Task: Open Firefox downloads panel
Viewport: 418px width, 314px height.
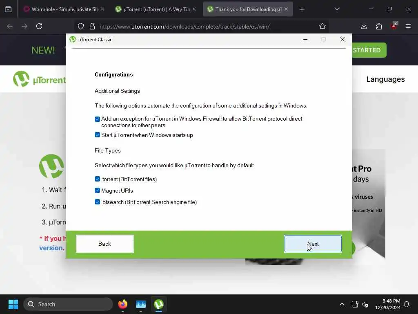Action: pyautogui.click(x=364, y=26)
